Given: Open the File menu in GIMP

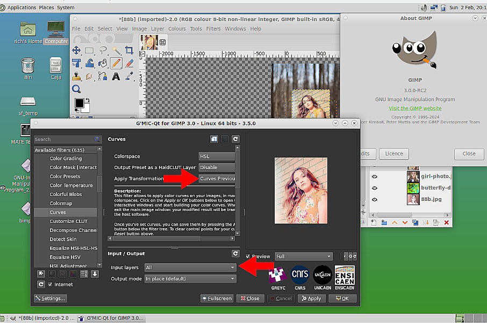Looking at the screenshot, I should [76, 29].
